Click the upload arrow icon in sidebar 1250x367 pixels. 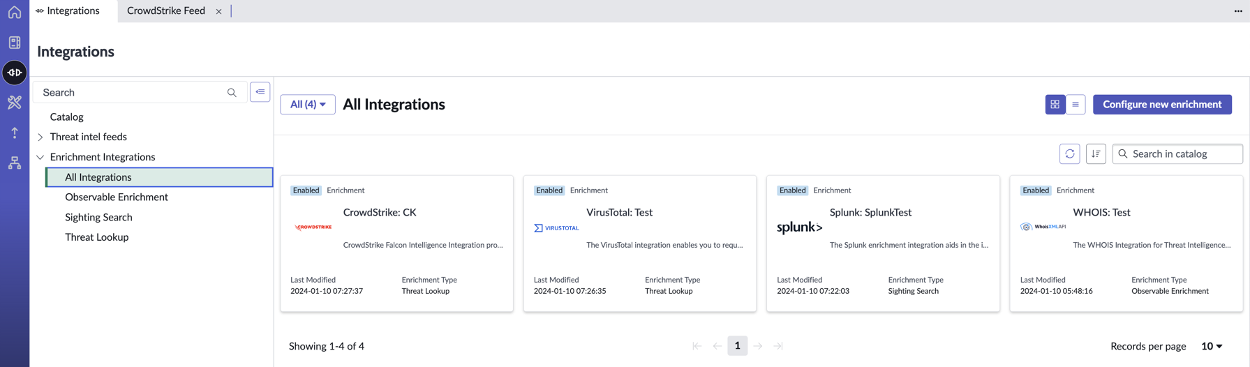[x=15, y=133]
